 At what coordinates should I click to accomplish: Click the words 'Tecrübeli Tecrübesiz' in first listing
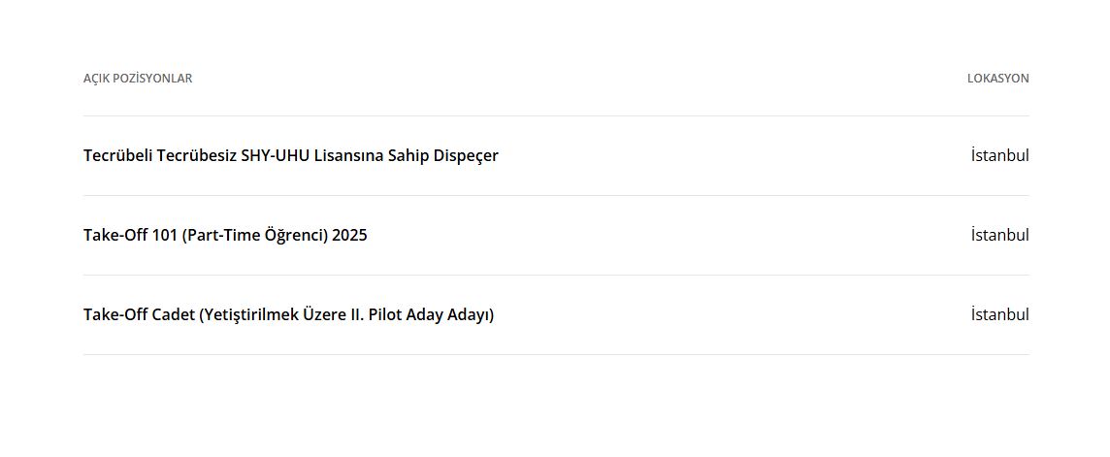click(160, 155)
